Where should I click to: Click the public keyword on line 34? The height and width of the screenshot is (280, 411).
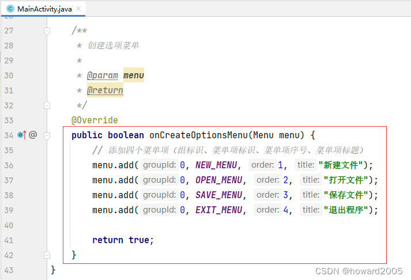(87, 135)
